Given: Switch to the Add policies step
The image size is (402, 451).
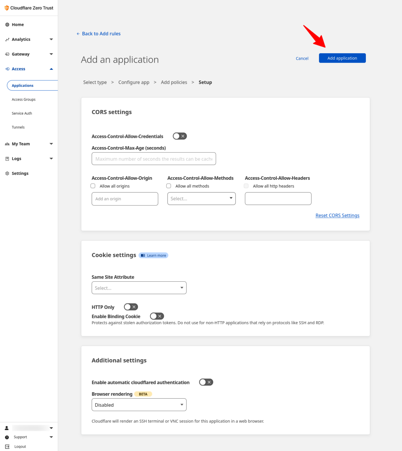Looking at the screenshot, I should tap(174, 82).
